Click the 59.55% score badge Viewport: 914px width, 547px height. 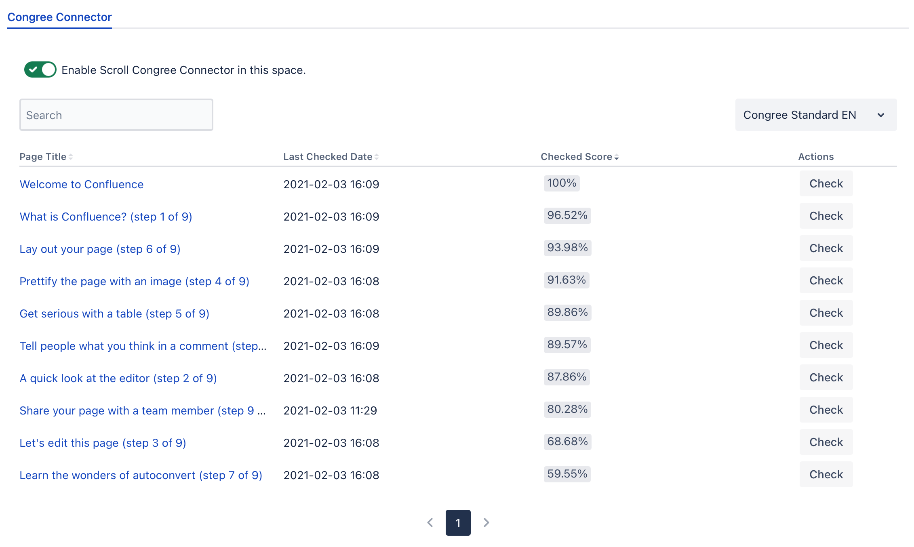(567, 474)
